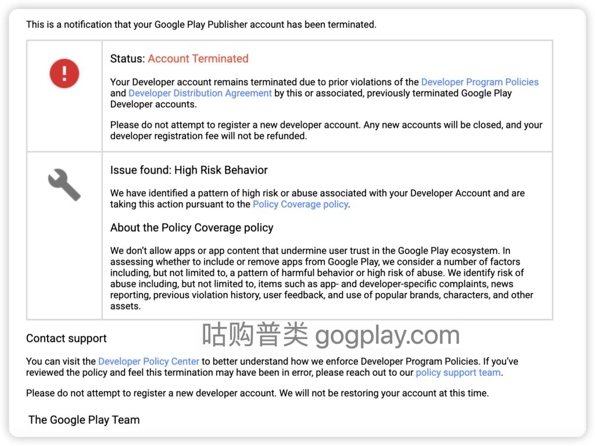Follow the Policy Coverage policy link
595x446 pixels.
[x=300, y=204]
